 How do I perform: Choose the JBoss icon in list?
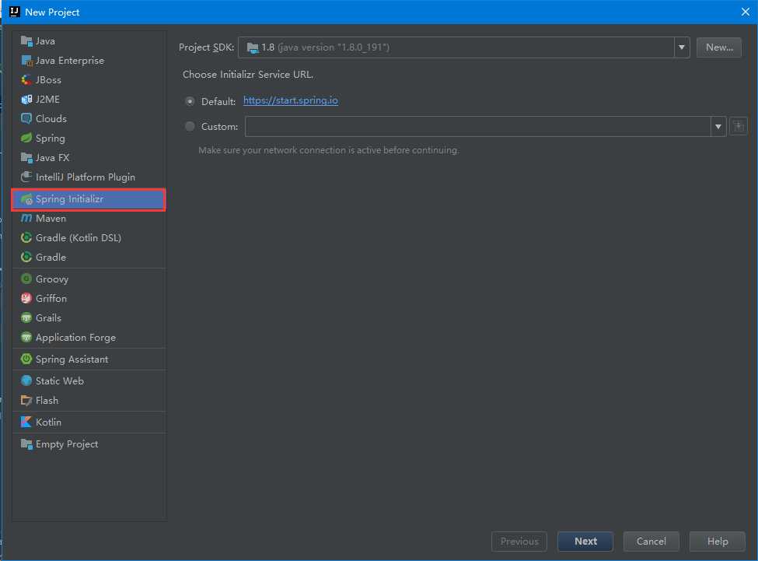[x=26, y=80]
